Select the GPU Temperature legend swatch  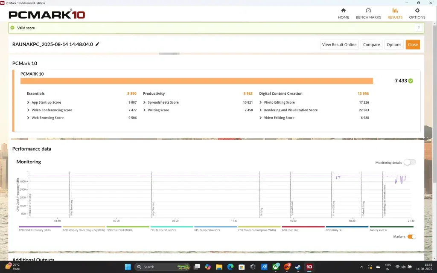pos(216,227)
